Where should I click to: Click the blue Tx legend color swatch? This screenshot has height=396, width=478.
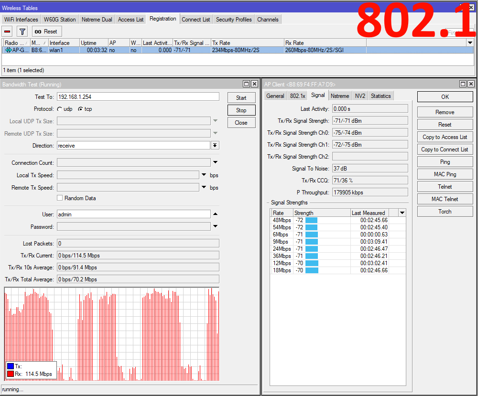(x=11, y=366)
